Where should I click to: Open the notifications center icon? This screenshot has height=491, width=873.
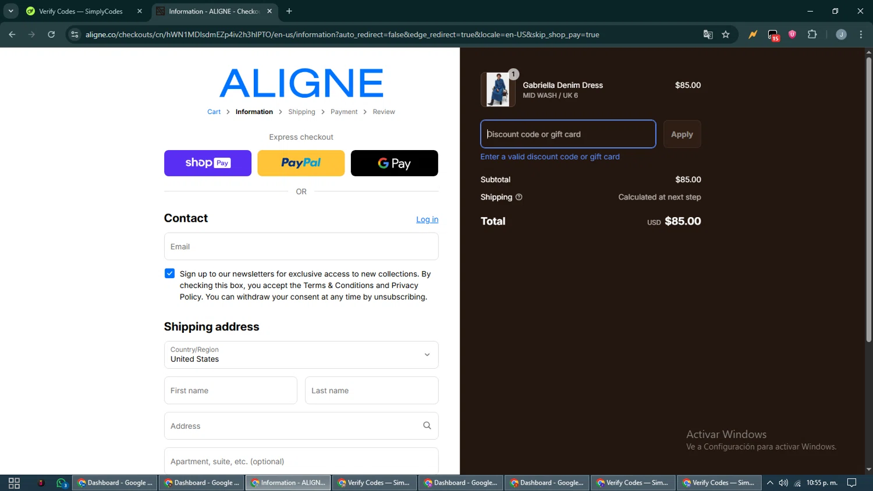click(x=851, y=483)
